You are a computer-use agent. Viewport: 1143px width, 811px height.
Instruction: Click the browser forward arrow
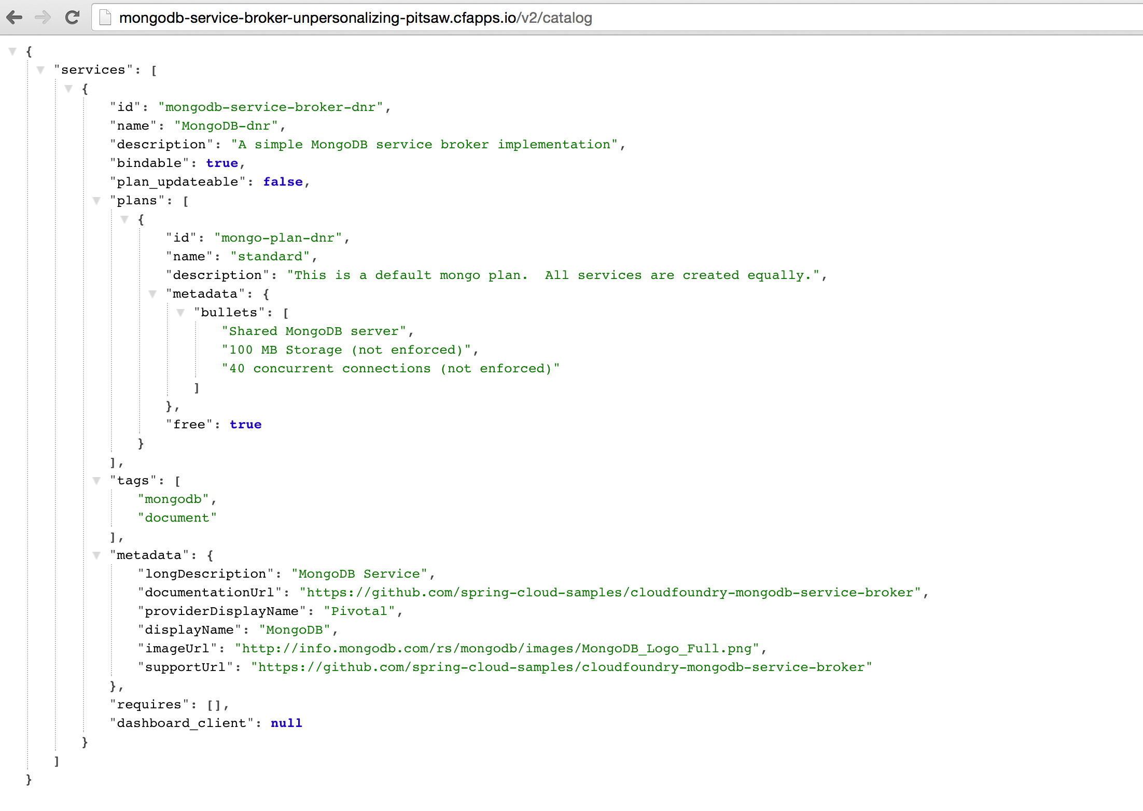(x=43, y=18)
